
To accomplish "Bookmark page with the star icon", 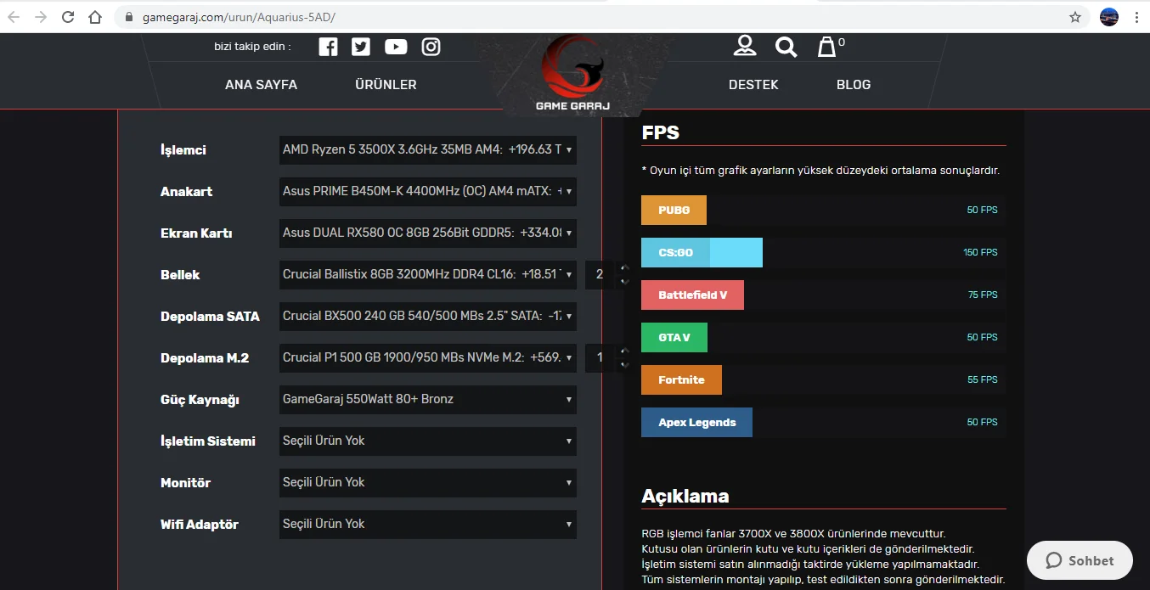I will pos(1075,17).
